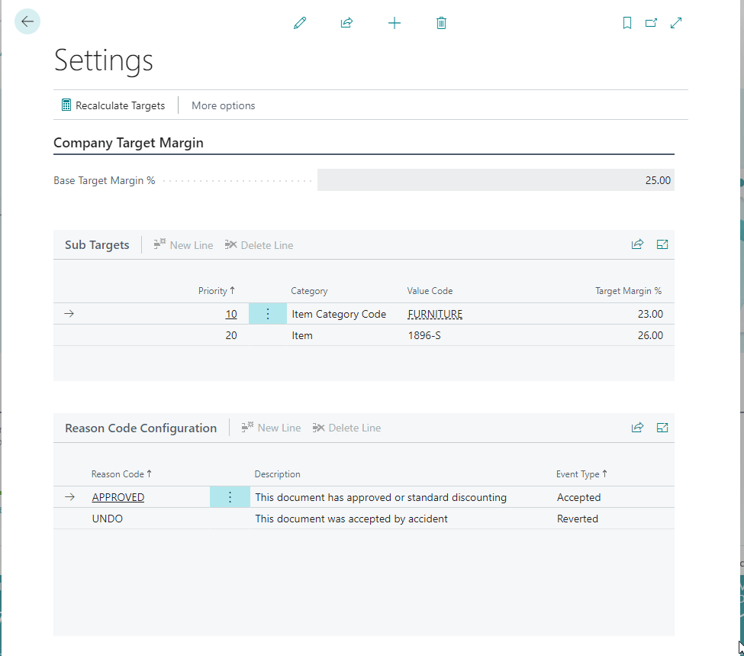This screenshot has height=656, width=744.
Task: Click the Base Target Margin % field
Action: click(495, 180)
